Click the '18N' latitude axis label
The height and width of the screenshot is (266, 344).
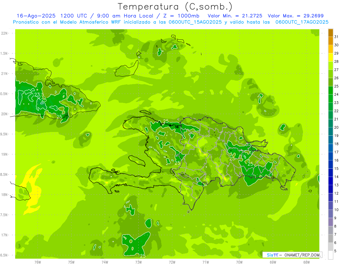click(5, 195)
